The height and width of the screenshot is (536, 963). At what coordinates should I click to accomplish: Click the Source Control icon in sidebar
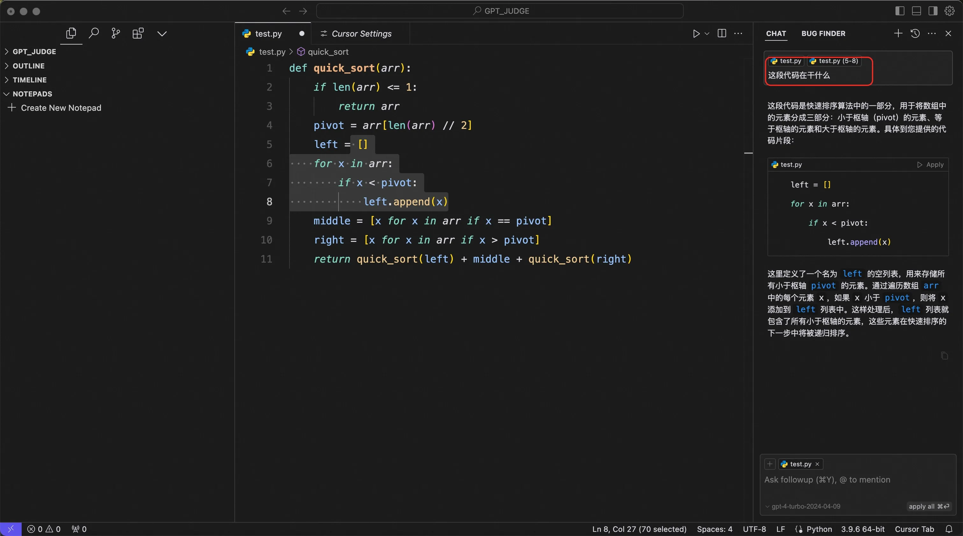(116, 33)
